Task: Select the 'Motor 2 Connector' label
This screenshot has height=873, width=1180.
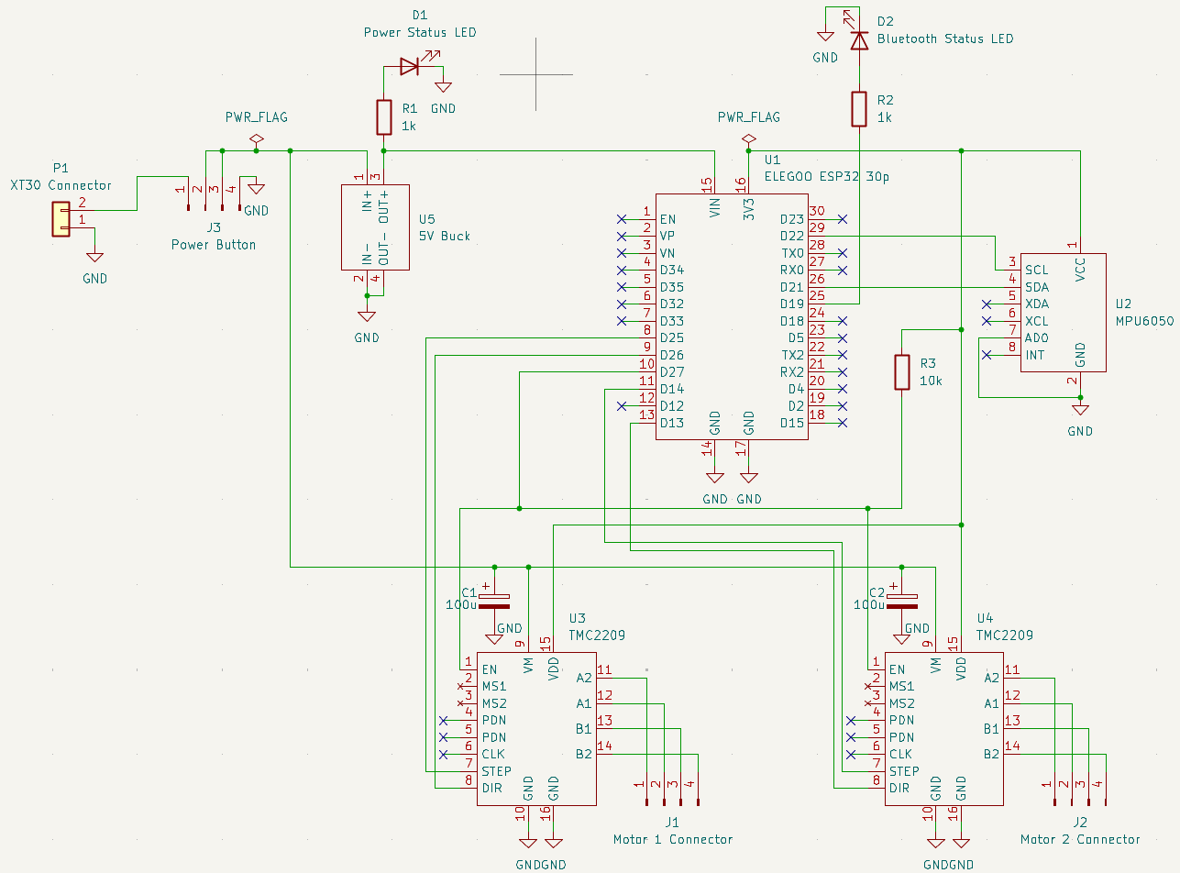Action: coord(1080,839)
